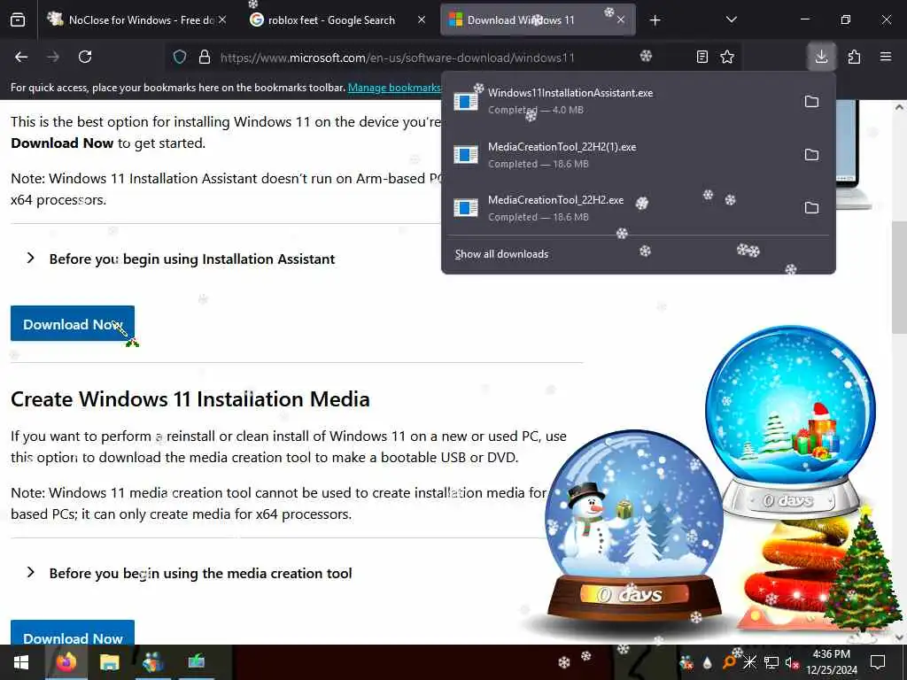Show folder for MediaCreationTool_22H2.exe
907x680 pixels.
(811, 208)
